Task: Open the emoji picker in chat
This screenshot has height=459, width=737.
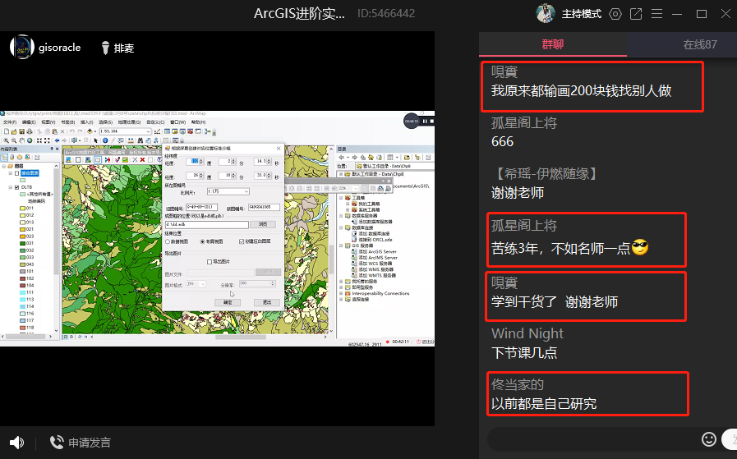Action: click(x=709, y=439)
